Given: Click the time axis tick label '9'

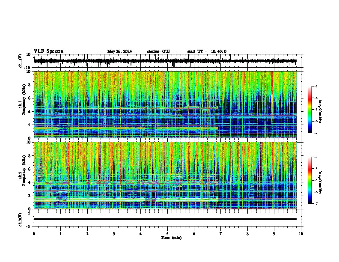Looking at the screenshot, I should [274, 234].
